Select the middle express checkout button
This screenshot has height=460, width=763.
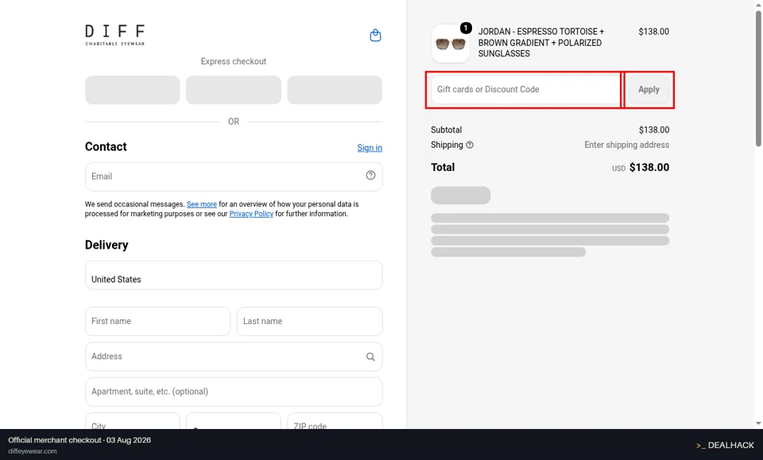(x=234, y=90)
